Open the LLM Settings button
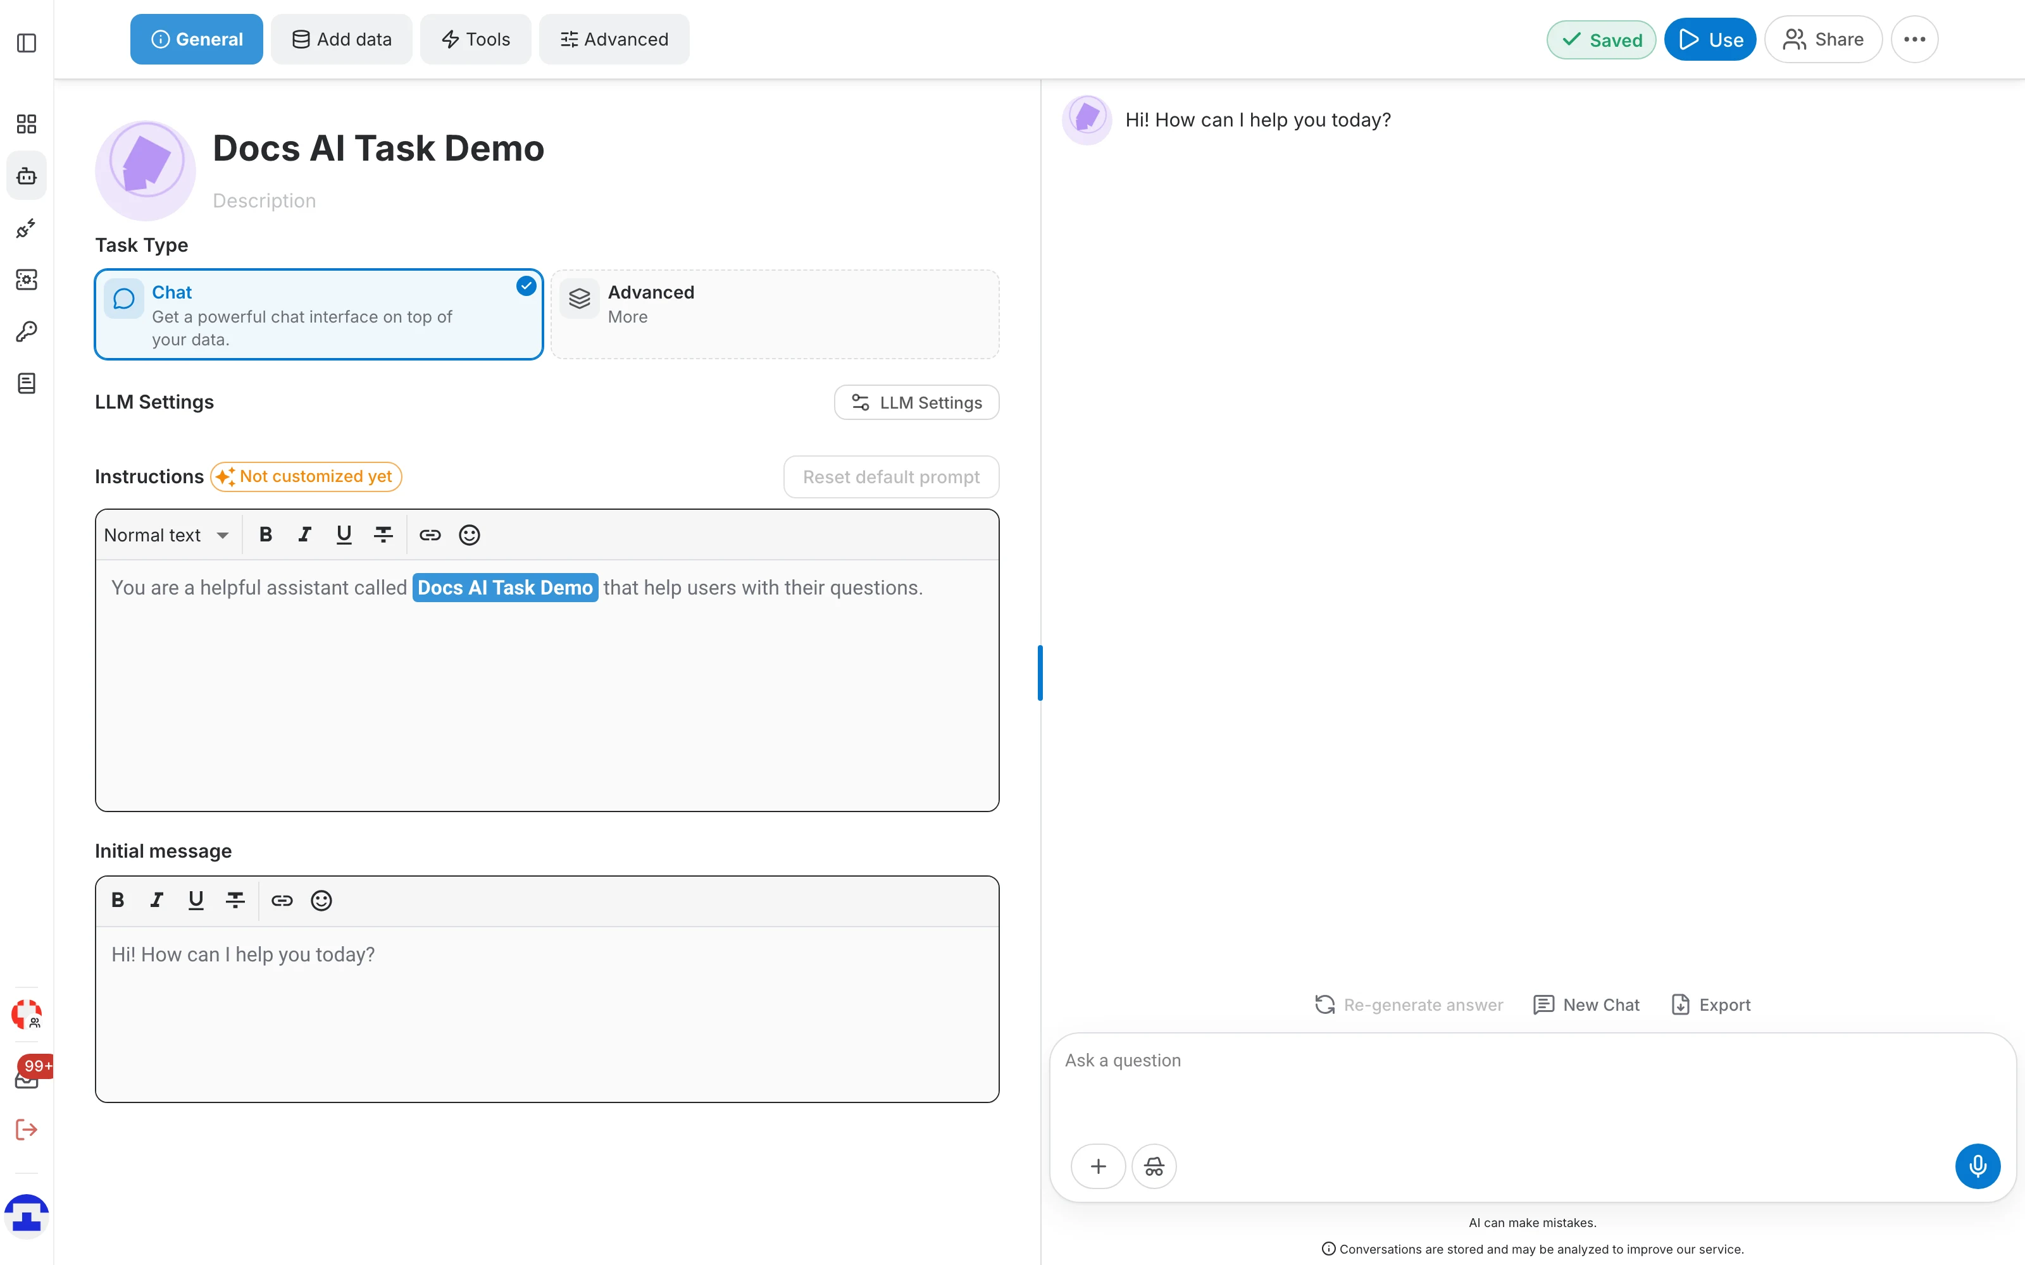2025x1265 pixels. tap(916, 402)
